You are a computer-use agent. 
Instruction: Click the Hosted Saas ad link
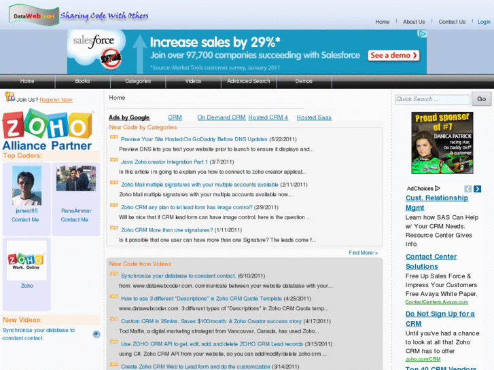pos(314,117)
